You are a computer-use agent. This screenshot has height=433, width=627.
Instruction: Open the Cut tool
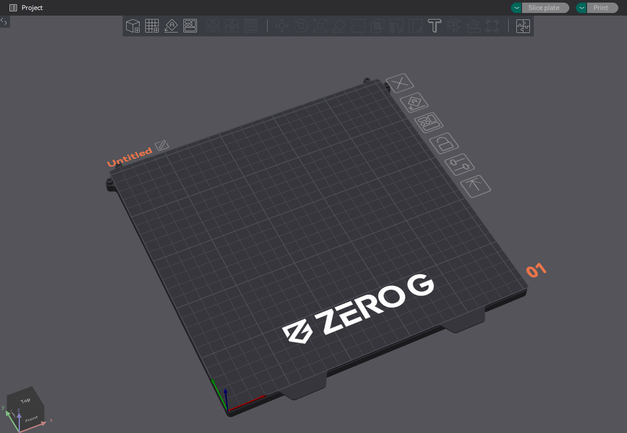coord(358,26)
